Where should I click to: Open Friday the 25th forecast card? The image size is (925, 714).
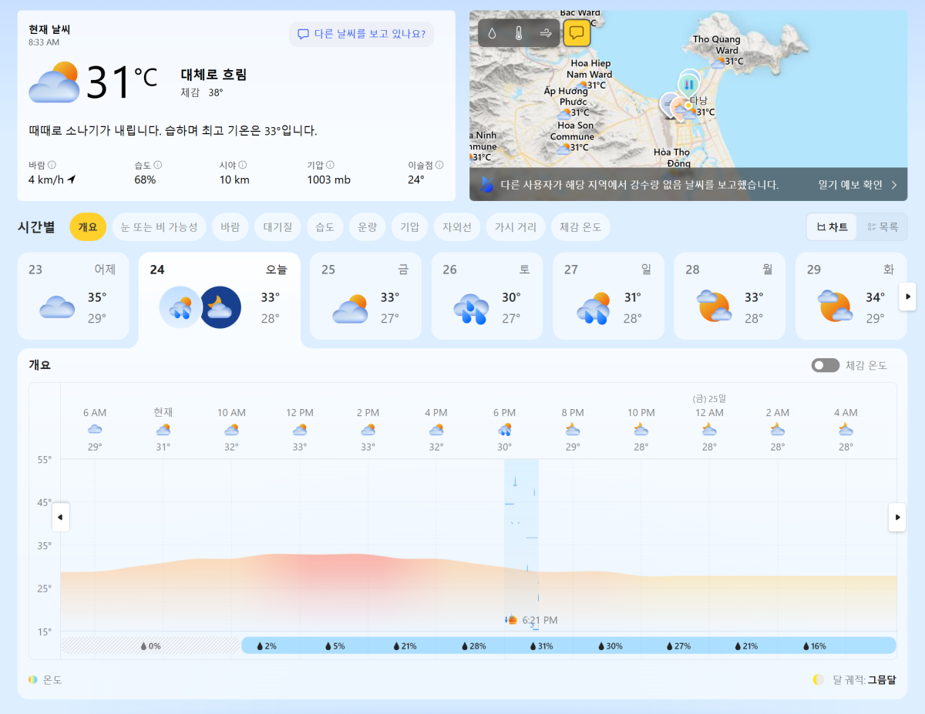[365, 296]
